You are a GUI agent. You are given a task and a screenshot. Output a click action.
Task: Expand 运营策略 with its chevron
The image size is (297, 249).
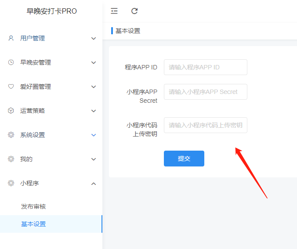coord(94,111)
